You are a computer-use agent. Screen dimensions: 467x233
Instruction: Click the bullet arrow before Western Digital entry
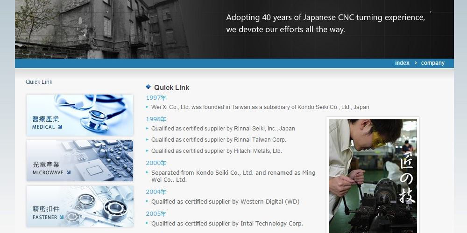pos(147,201)
